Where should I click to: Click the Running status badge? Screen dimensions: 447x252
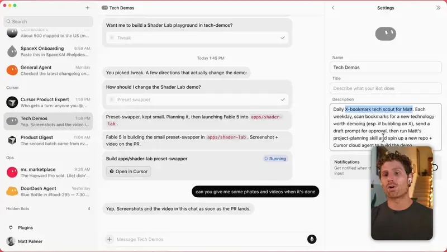[275, 159]
